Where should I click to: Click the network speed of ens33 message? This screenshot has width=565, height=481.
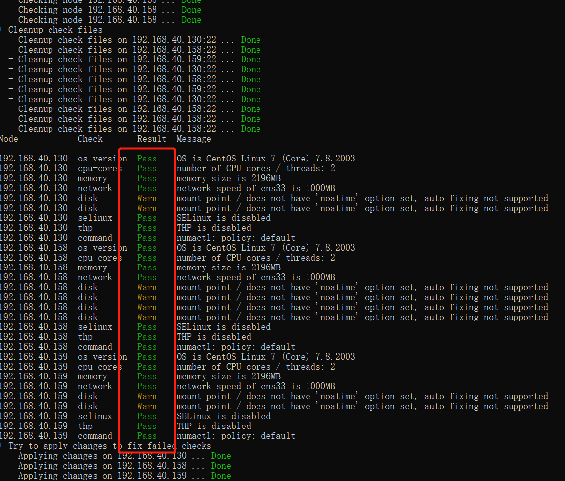coord(240,188)
